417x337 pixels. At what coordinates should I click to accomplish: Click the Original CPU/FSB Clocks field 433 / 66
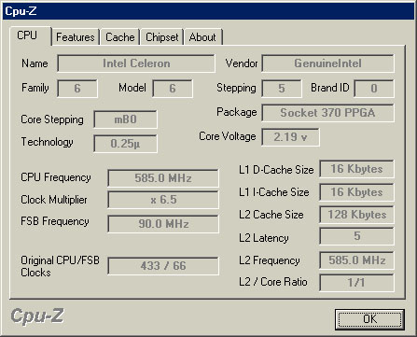point(163,266)
